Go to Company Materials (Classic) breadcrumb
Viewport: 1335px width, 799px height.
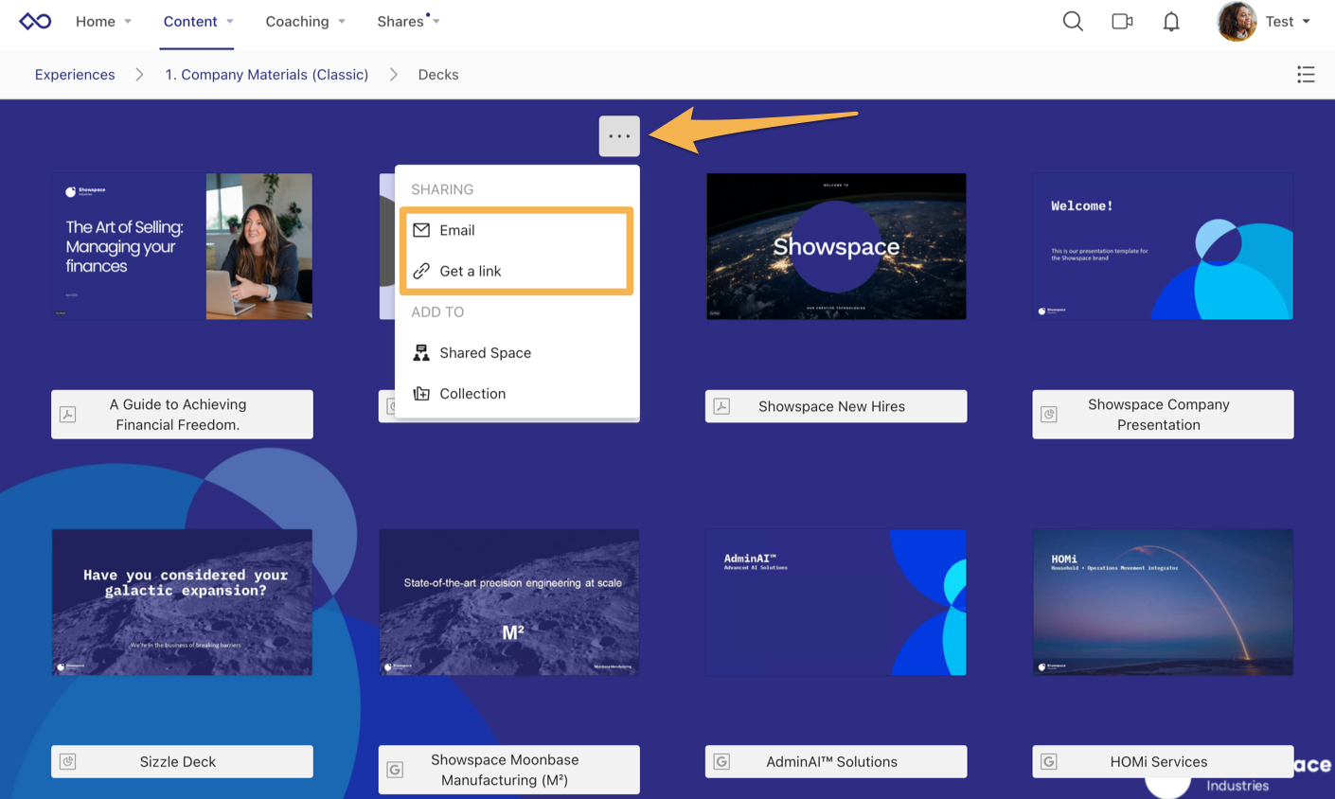[266, 74]
